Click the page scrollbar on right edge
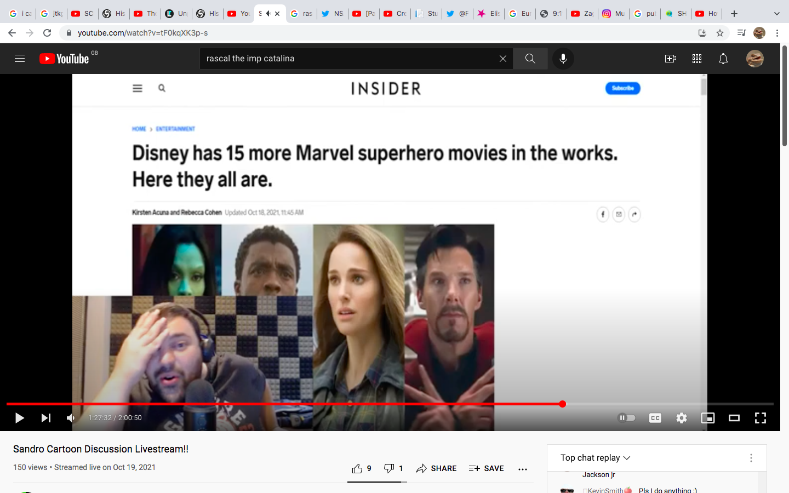 pyautogui.click(x=785, y=96)
